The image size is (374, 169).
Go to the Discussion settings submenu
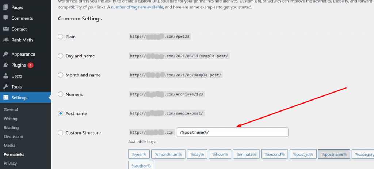click(x=14, y=136)
